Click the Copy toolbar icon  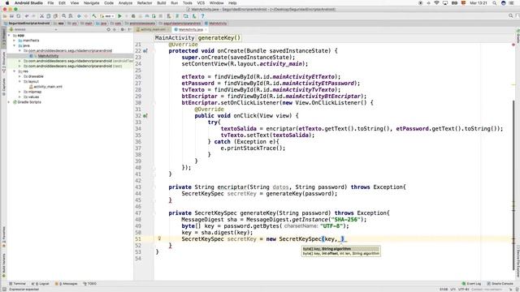(49, 16)
